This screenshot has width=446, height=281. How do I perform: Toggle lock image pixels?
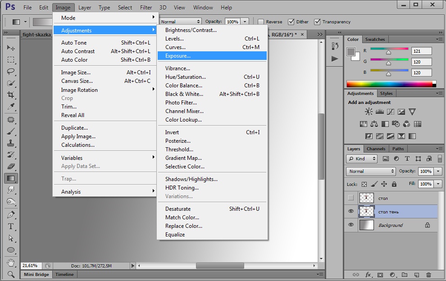(374, 184)
